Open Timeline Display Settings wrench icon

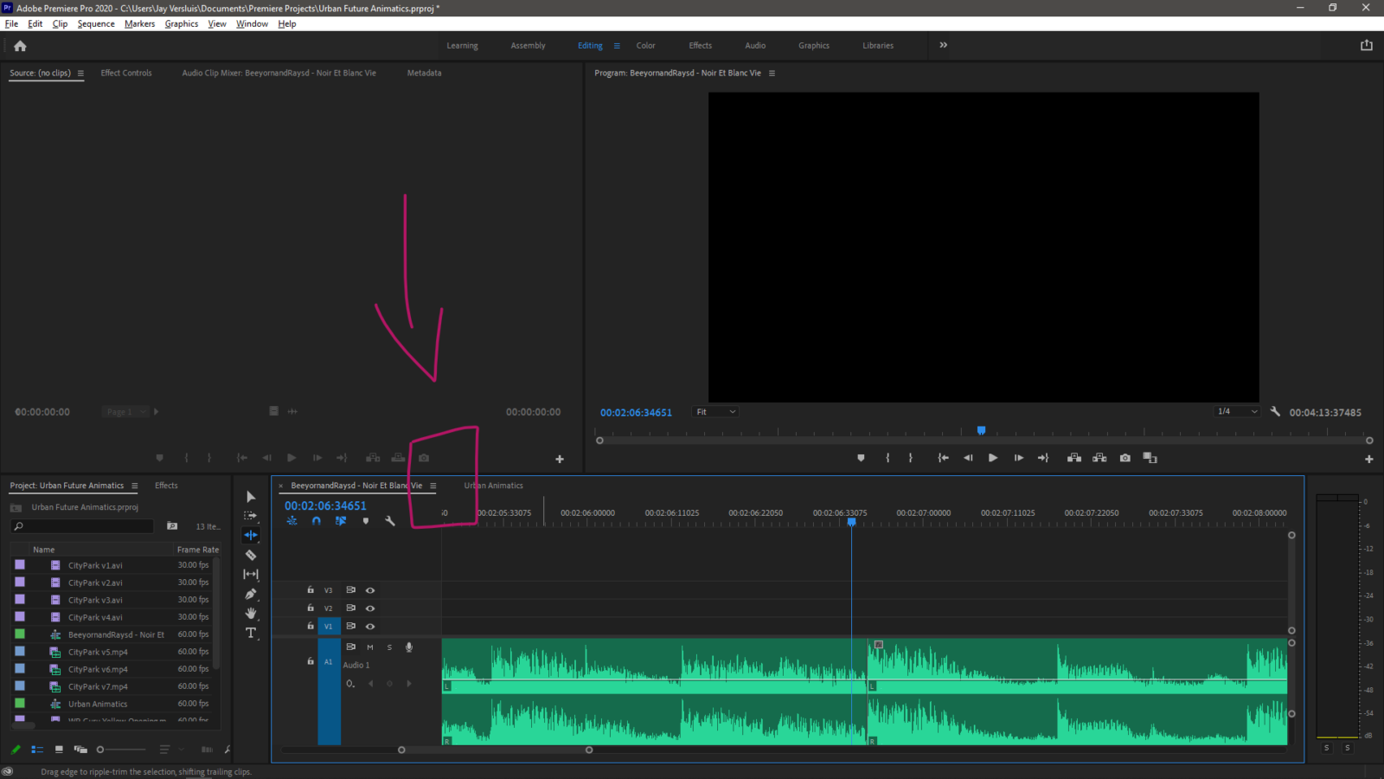(x=390, y=521)
